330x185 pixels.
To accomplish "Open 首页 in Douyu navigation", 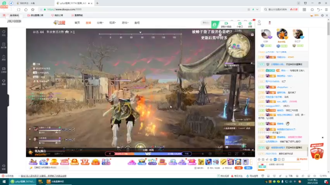I will [77, 23].
